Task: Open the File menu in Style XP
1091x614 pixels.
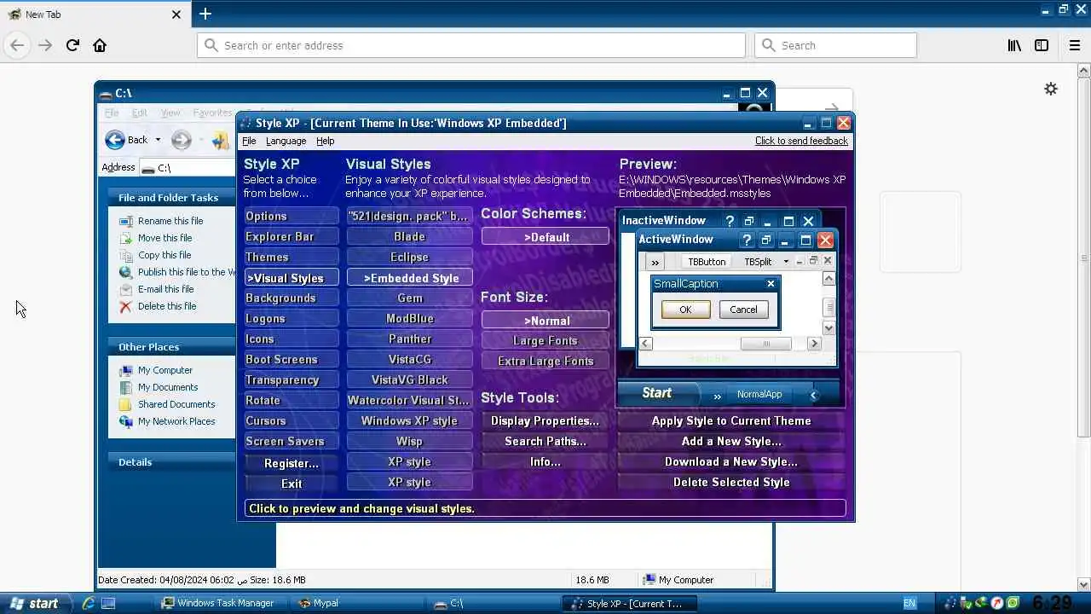Action: 249,141
